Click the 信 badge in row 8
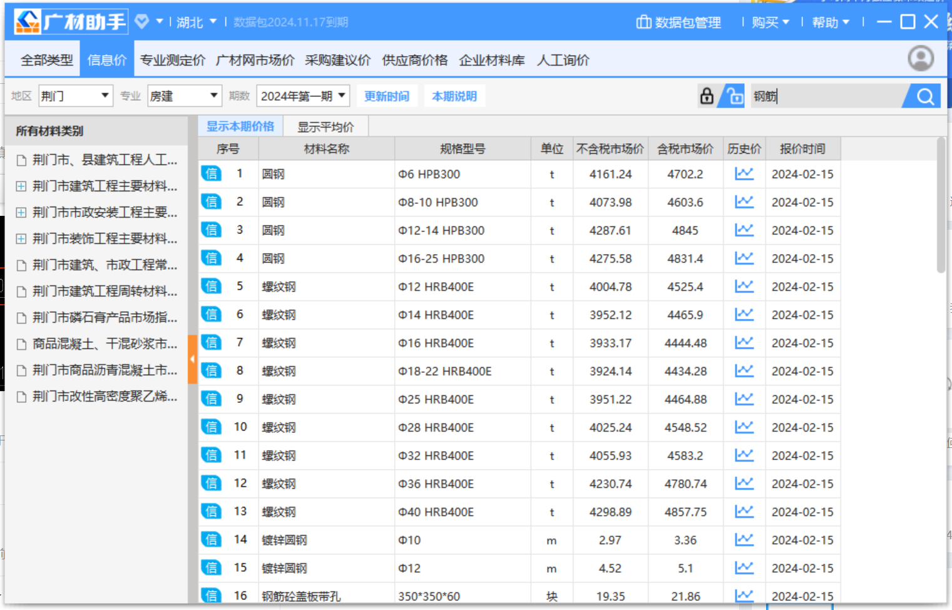Viewport: 952px width, 610px height. pyautogui.click(x=212, y=370)
